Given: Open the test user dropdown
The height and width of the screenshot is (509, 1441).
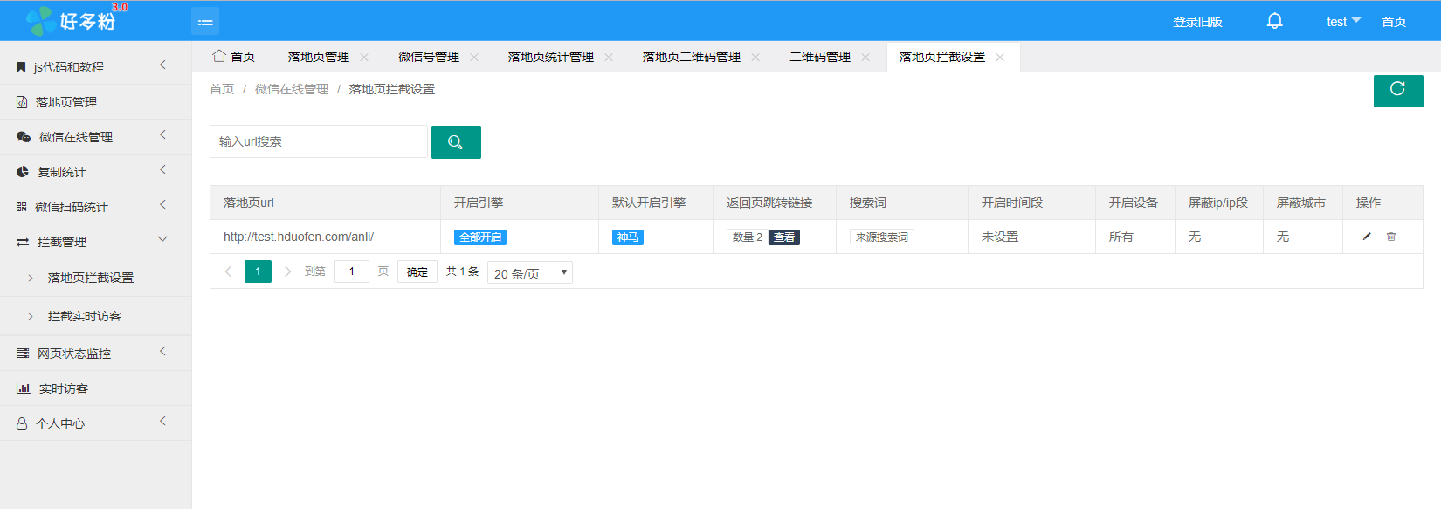Looking at the screenshot, I should pos(1342,22).
